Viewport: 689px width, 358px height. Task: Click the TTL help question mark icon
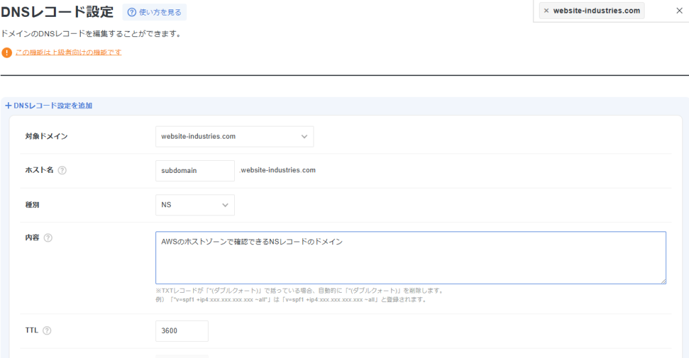tap(47, 330)
